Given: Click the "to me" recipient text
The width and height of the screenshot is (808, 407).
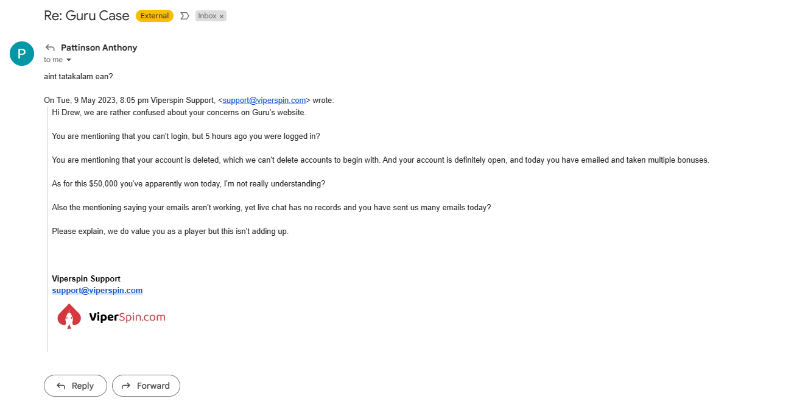Looking at the screenshot, I should point(53,60).
